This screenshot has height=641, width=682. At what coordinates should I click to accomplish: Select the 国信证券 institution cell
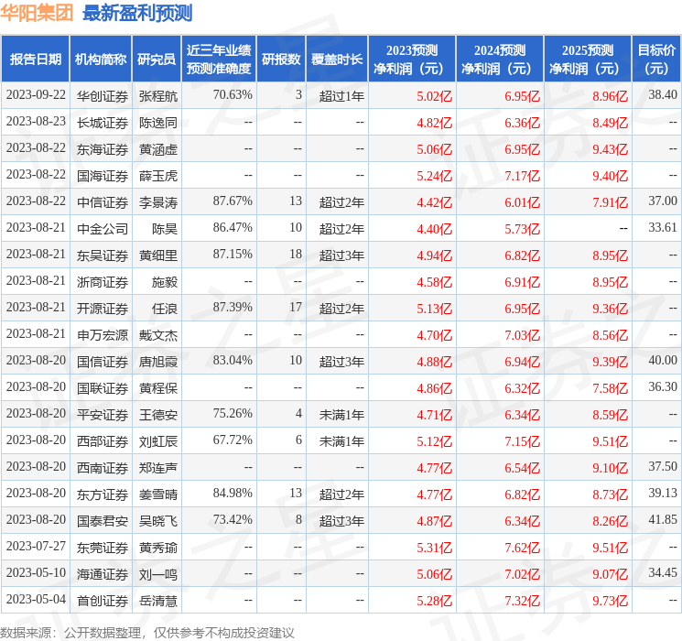tap(103, 362)
